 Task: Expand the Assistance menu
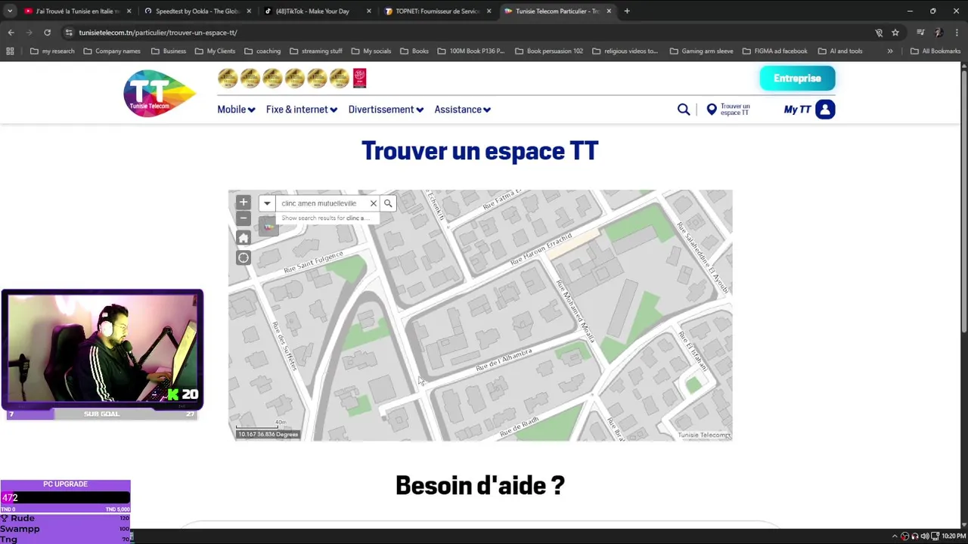pyautogui.click(x=462, y=110)
